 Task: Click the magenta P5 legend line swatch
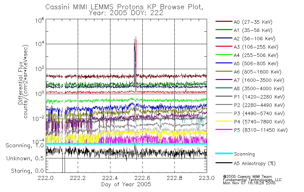224,129
